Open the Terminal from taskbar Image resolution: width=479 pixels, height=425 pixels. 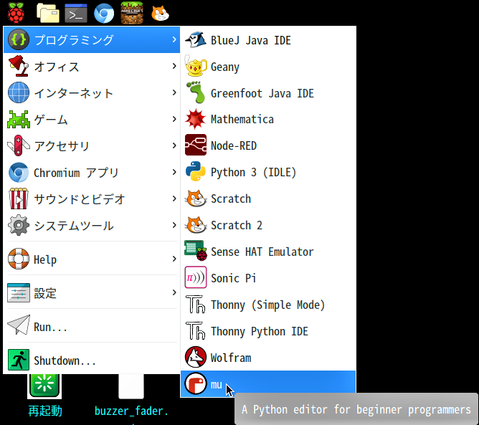(x=76, y=13)
